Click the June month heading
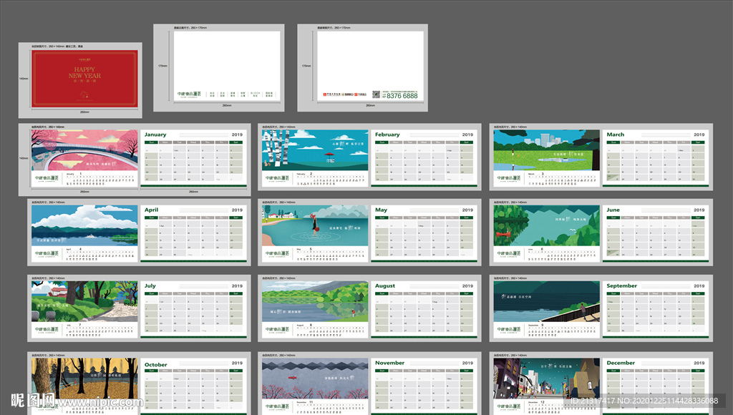The width and height of the screenshot is (733, 415). [613, 210]
